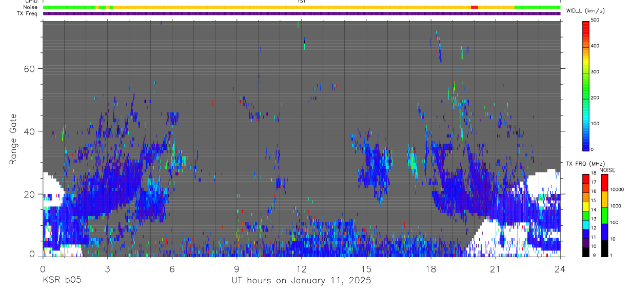This screenshot has width=630, height=291.
Task: Select the green swatch in NOISE legend
Action: point(604,216)
